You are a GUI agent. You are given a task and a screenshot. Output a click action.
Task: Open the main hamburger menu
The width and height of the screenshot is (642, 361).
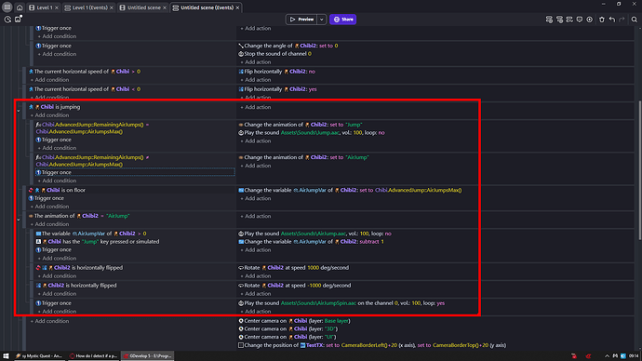7,7
